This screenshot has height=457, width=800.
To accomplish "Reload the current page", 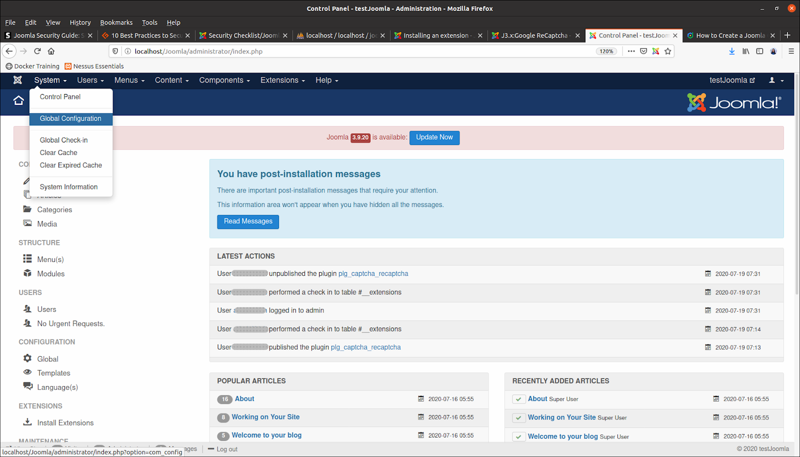I will [x=37, y=51].
